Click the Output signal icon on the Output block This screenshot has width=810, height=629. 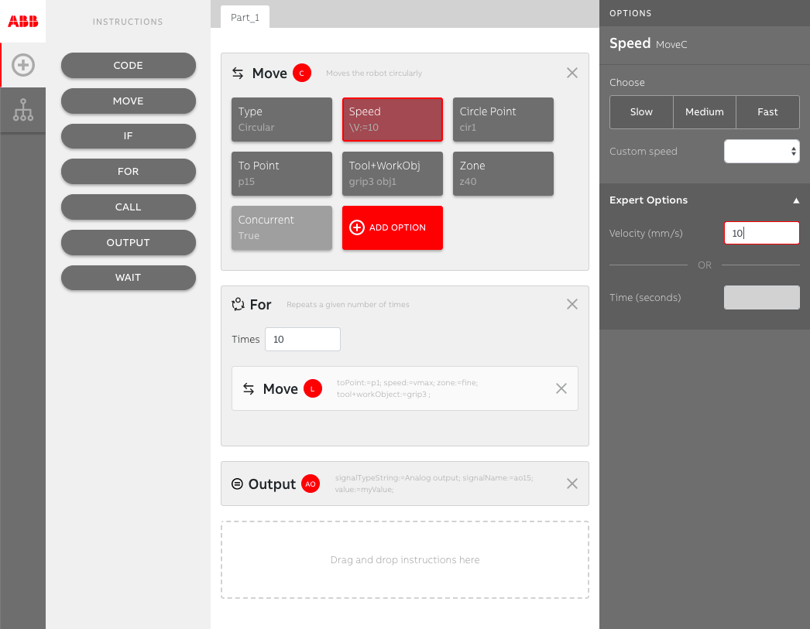(x=236, y=483)
